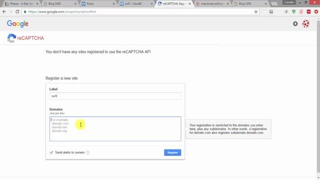Click the reCAPTCHA logo icon

point(11,38)
